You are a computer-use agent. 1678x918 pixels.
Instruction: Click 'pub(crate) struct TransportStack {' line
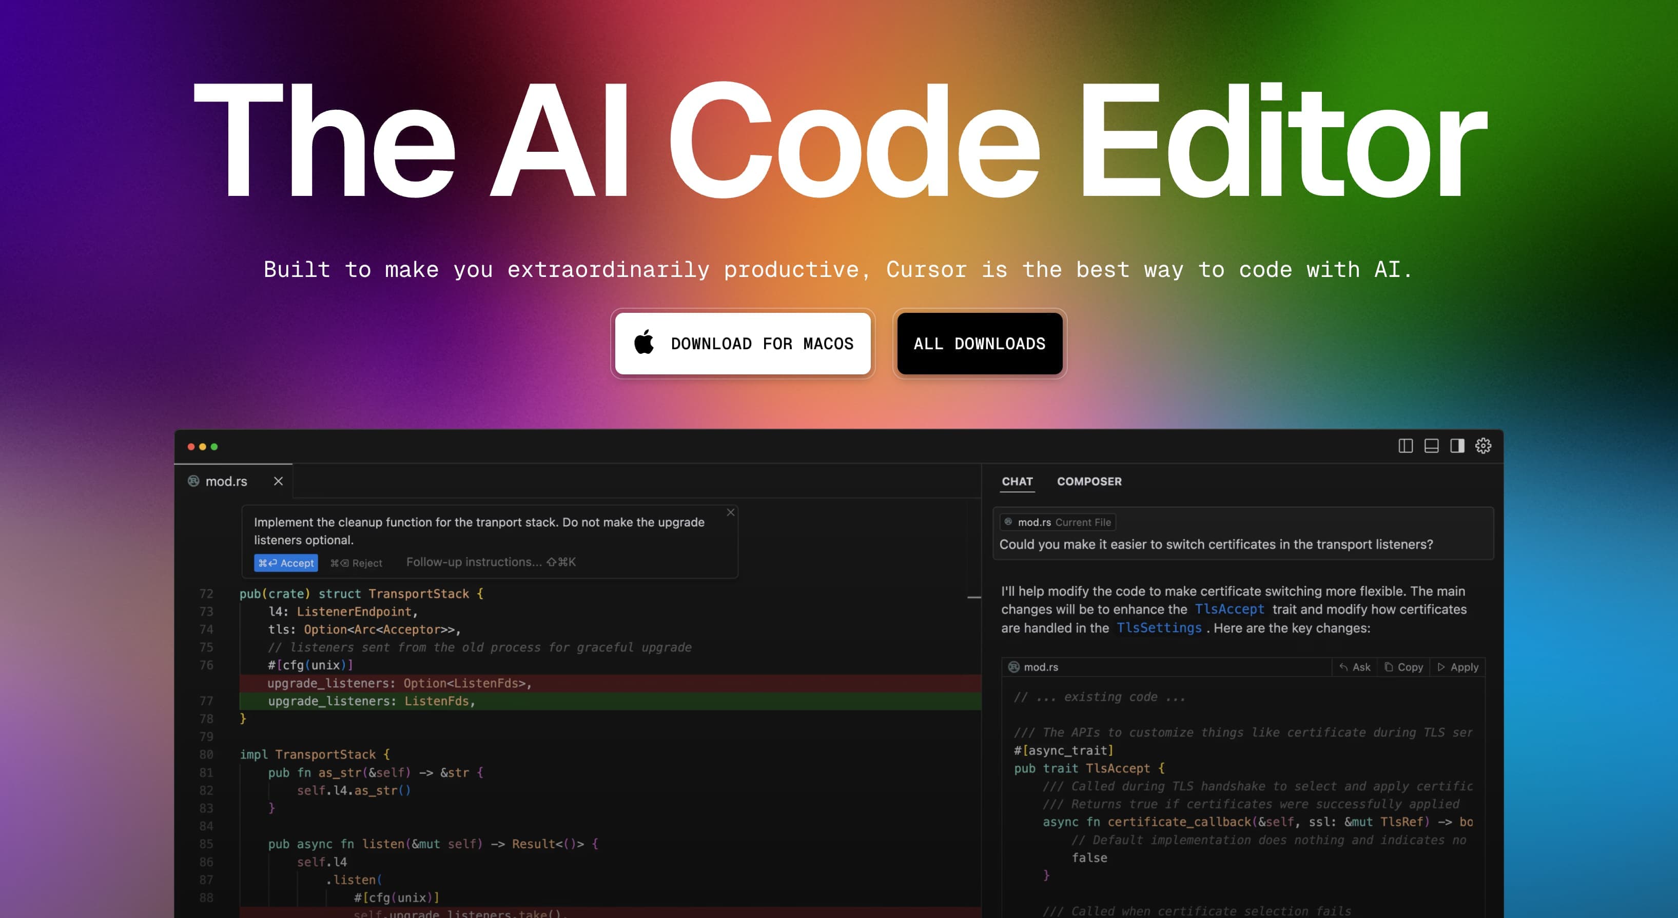click(x=362, y=594)
